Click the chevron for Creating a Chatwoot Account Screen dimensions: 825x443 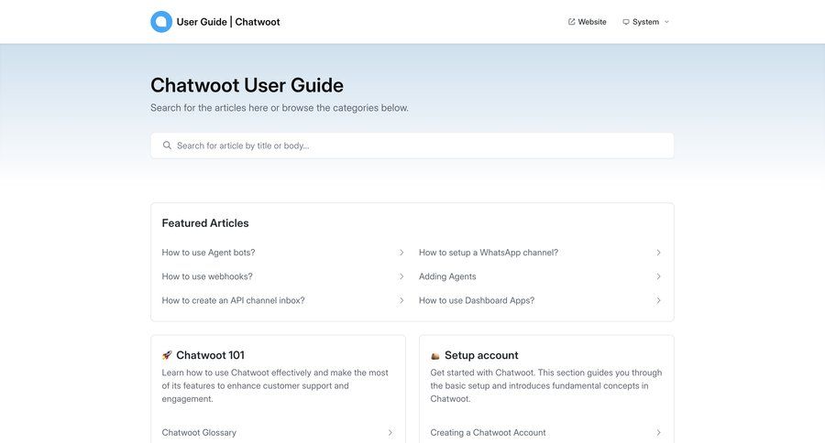tap(658, 433)
